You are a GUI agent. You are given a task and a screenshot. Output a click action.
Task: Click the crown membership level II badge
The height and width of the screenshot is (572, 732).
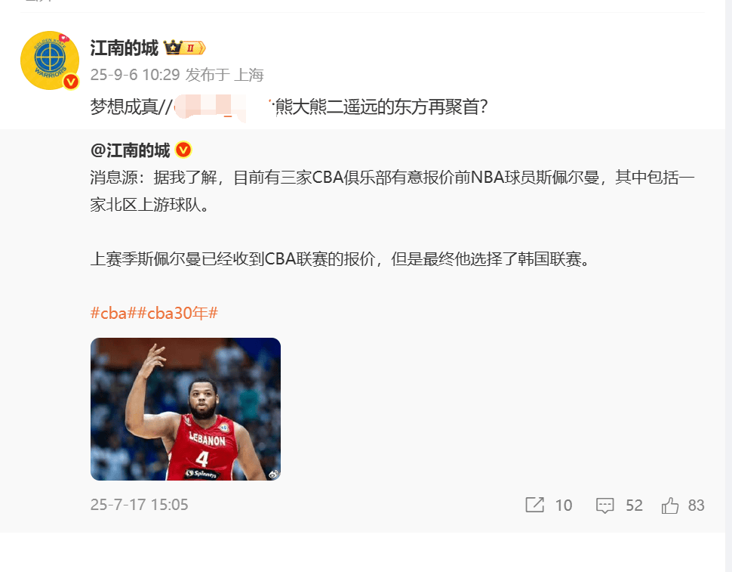coord(185,48)
